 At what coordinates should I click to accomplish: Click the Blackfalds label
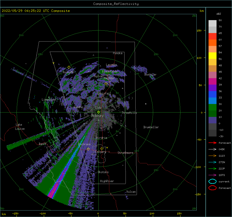[x=110, y=71]
